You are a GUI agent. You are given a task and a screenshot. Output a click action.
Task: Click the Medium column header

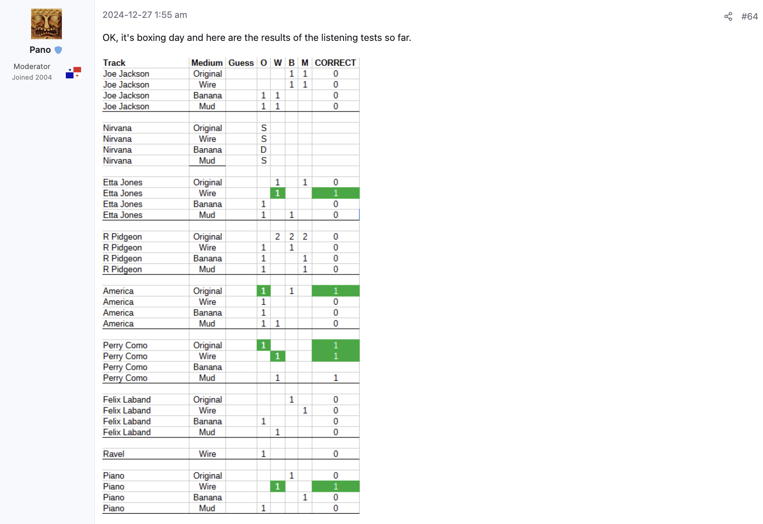click(x=207, y=63)
